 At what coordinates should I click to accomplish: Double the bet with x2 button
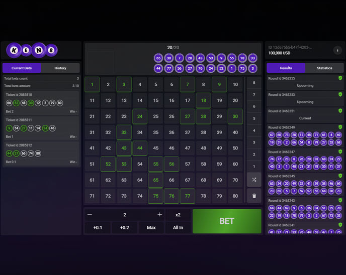pyautogui.click(x=178, y=215)
